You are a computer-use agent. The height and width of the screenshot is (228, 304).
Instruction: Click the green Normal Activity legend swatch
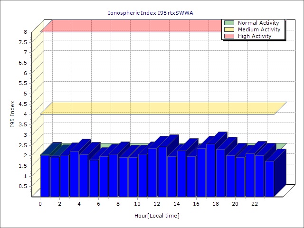click(229, 23)
